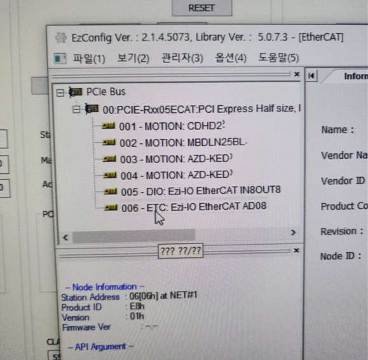The width and height of the screenshot is (368, 360).
Task: Click the module icon of node 004
Action: 110,175
